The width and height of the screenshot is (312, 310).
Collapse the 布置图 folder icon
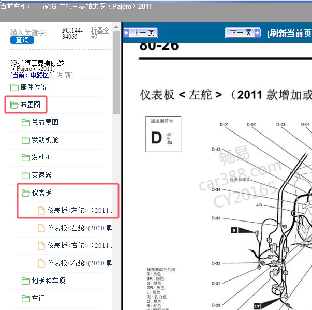14,105
